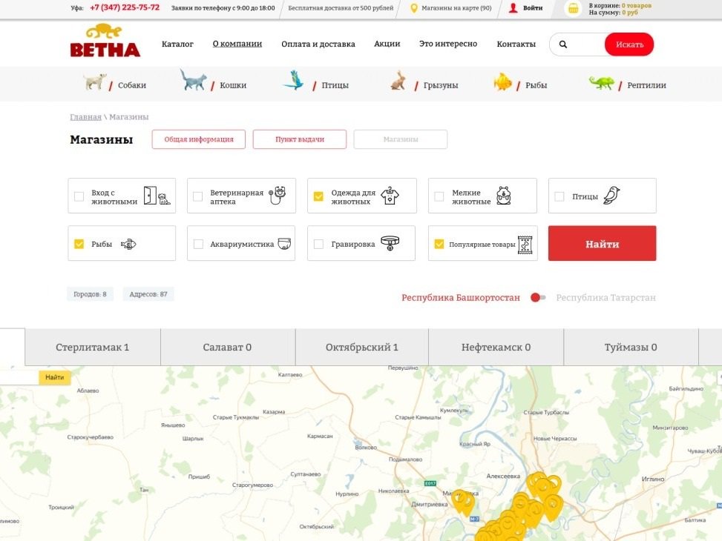Select Республика Башкортостан region label

pos(461,298)
